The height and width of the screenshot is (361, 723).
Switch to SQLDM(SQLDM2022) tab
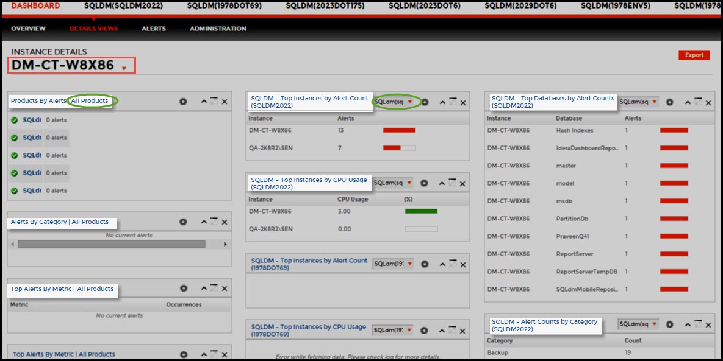[124, 6]
